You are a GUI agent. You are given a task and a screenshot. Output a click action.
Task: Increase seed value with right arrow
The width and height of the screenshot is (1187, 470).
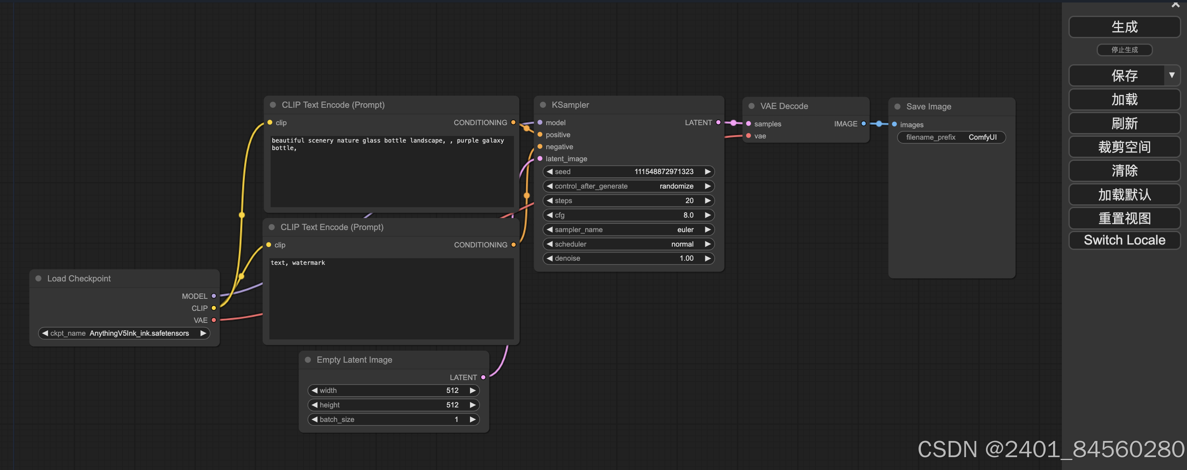(x=707, y=172)
